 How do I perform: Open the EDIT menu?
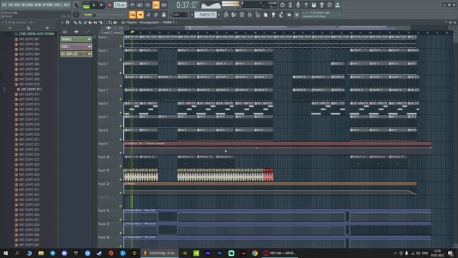coord(11,5)
